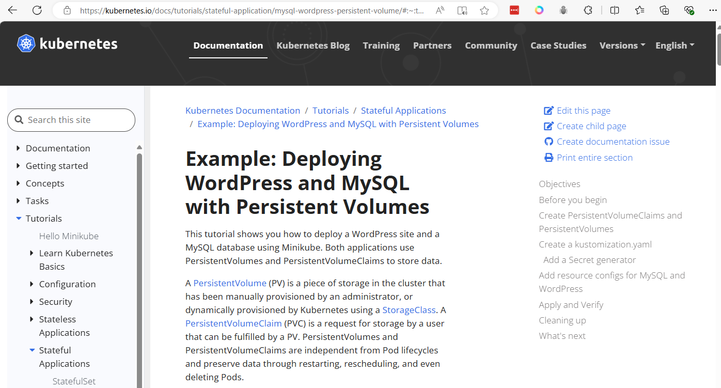Open the bug extension icon
Viewport: 721px width, 388px height.
563,10
